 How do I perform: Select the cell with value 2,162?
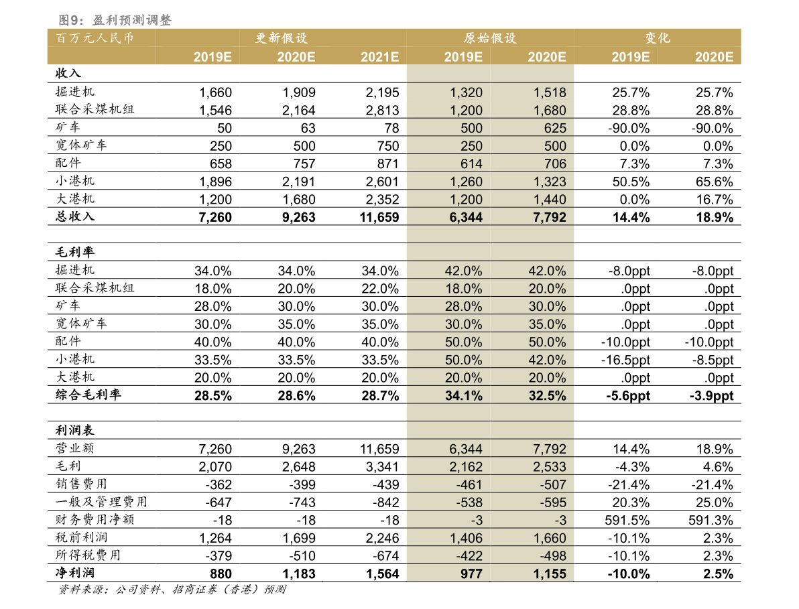466,467
